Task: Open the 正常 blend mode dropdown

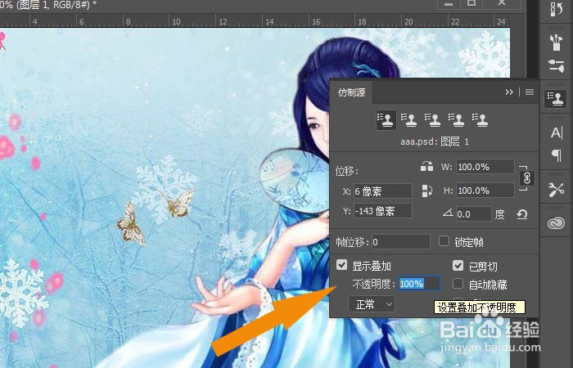Action: click(x=372, y=304)
